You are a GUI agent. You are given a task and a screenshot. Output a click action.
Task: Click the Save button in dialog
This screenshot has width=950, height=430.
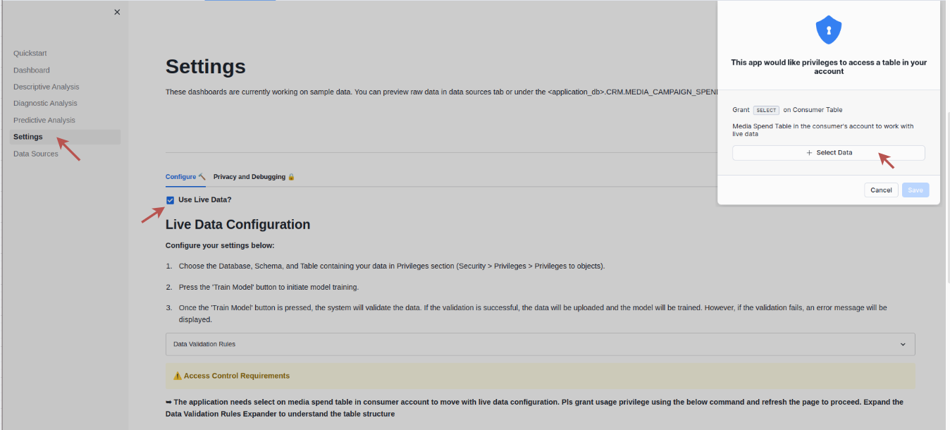pos(915,190)
